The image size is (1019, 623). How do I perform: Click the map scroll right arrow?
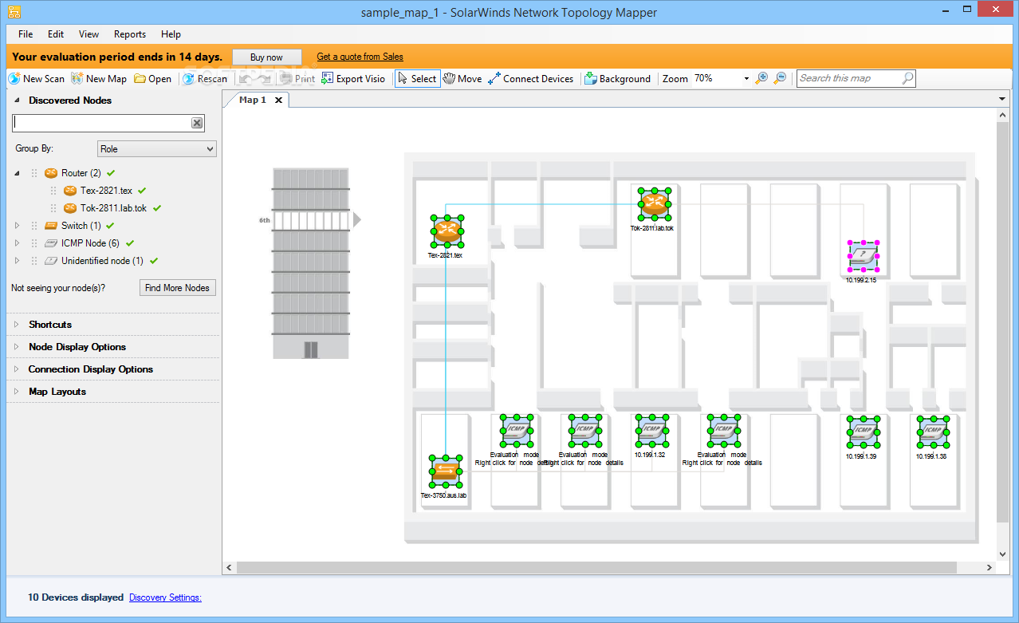tap(989, 567)
